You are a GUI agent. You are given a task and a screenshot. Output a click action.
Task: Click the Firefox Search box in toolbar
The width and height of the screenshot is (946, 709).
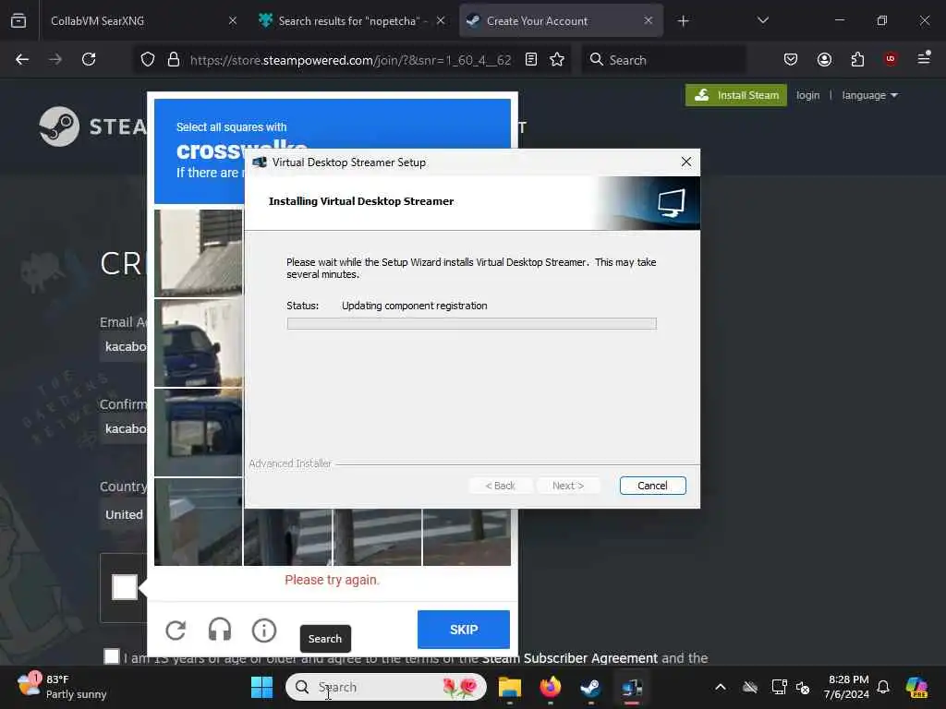click(x=663, y=60)
